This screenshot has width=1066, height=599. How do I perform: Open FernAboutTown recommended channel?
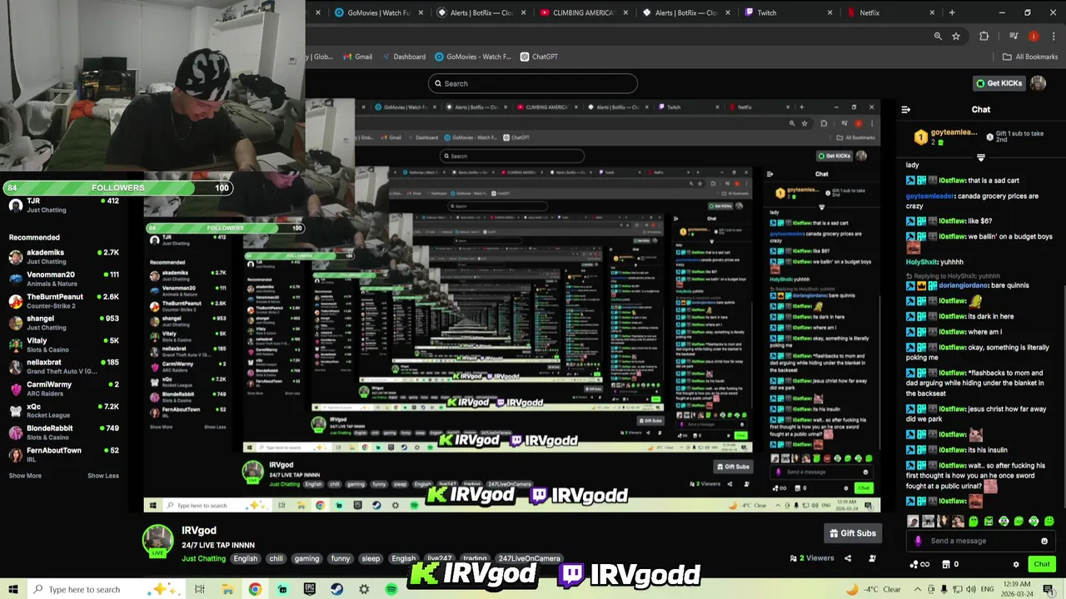[64, 454]
